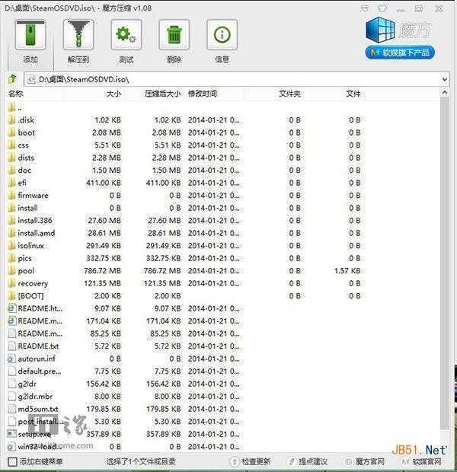Sort by the 压缩后大小 column header
The height and width of the screenshot is (472, 457).
click(x=162, y=94)
